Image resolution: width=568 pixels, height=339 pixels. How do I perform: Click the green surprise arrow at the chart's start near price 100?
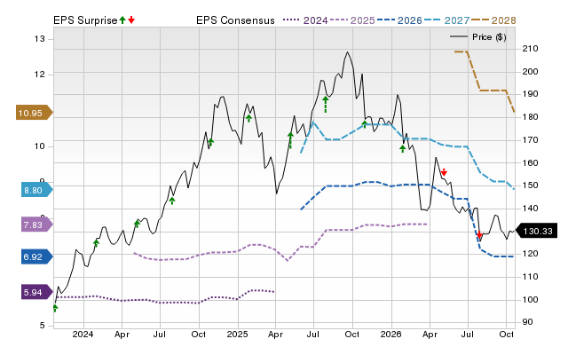click(x=55, y=308)
